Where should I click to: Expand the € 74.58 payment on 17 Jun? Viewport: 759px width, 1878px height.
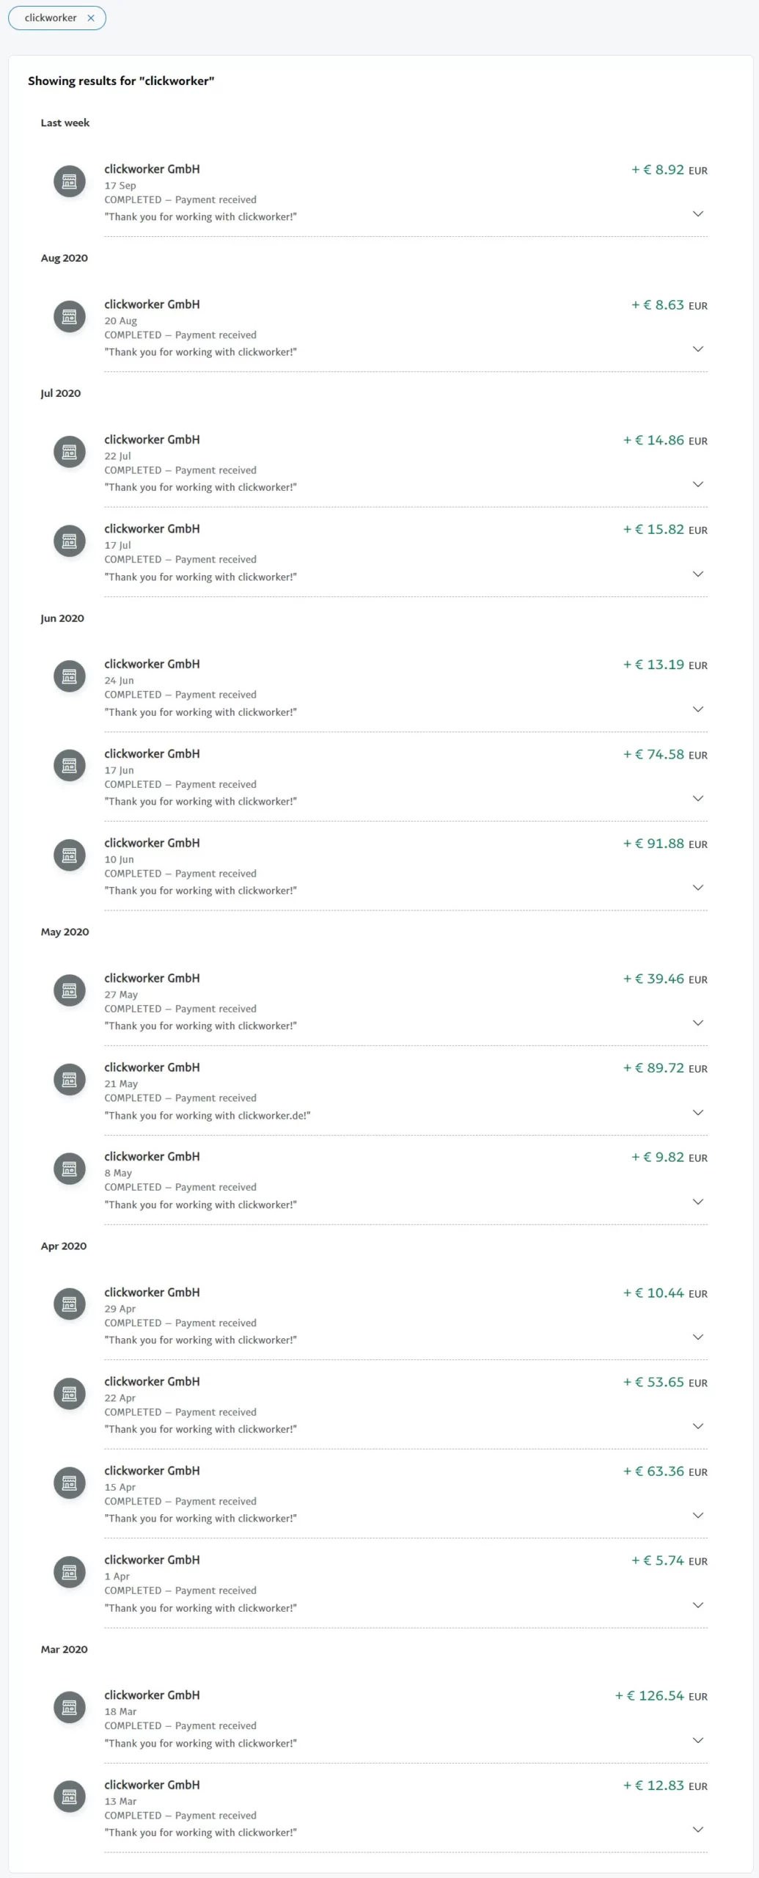pos(698,798)
